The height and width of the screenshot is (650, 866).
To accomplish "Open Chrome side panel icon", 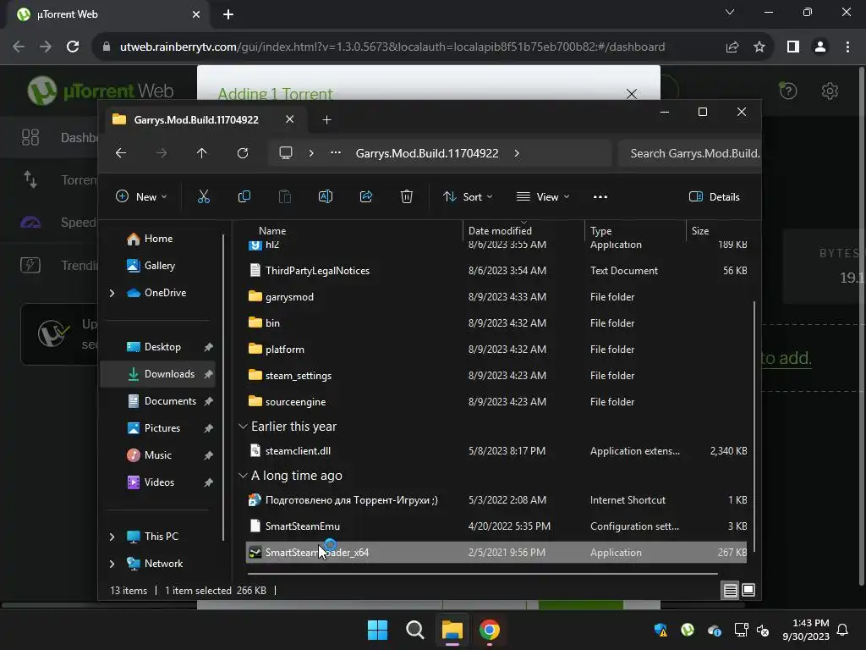I will point(793,47).
